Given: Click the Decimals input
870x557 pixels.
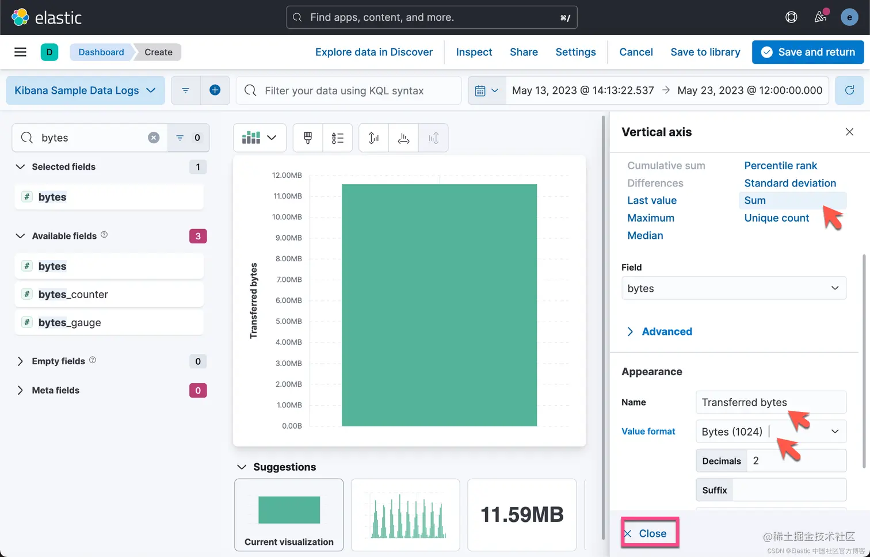Looking at the screenshot, I should point(796,461).
